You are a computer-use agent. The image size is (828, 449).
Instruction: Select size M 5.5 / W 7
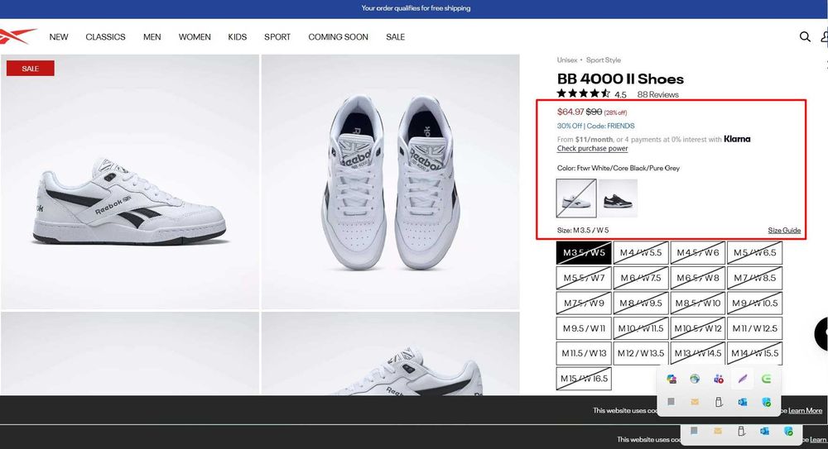coord(584,278)
